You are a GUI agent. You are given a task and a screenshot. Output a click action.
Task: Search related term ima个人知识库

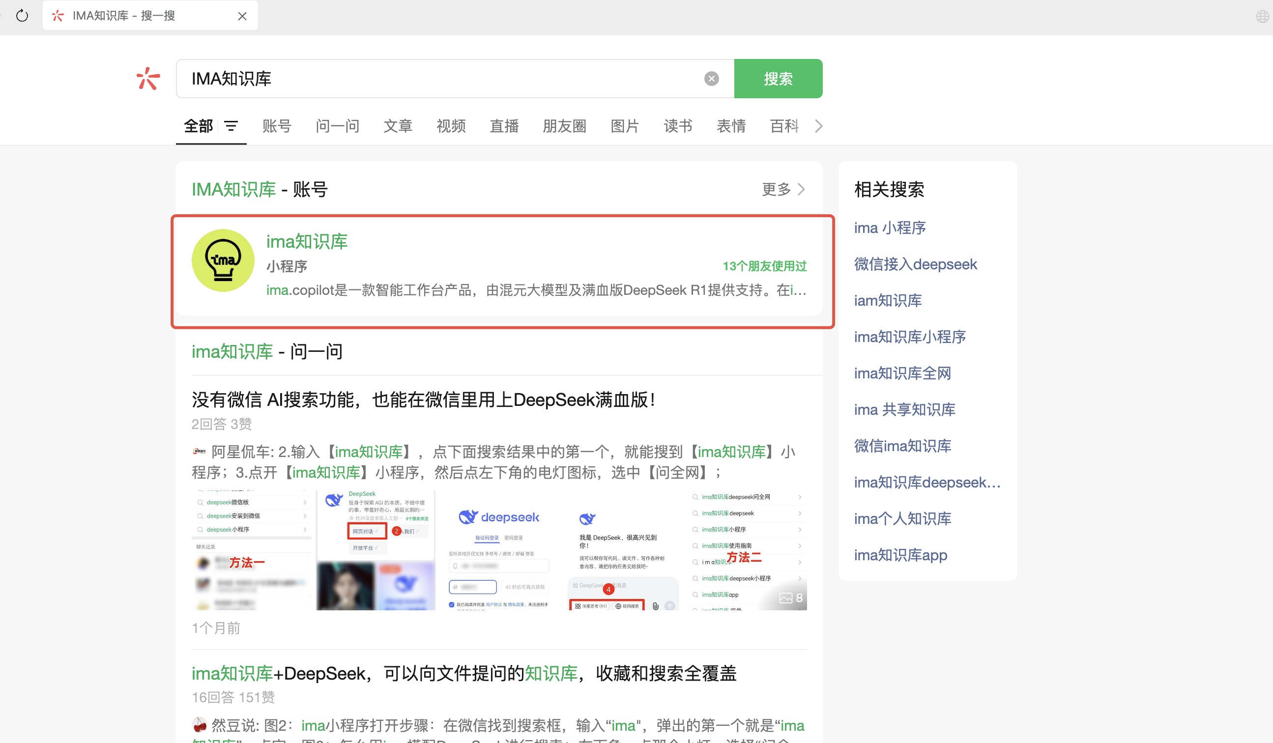[902, 519]
